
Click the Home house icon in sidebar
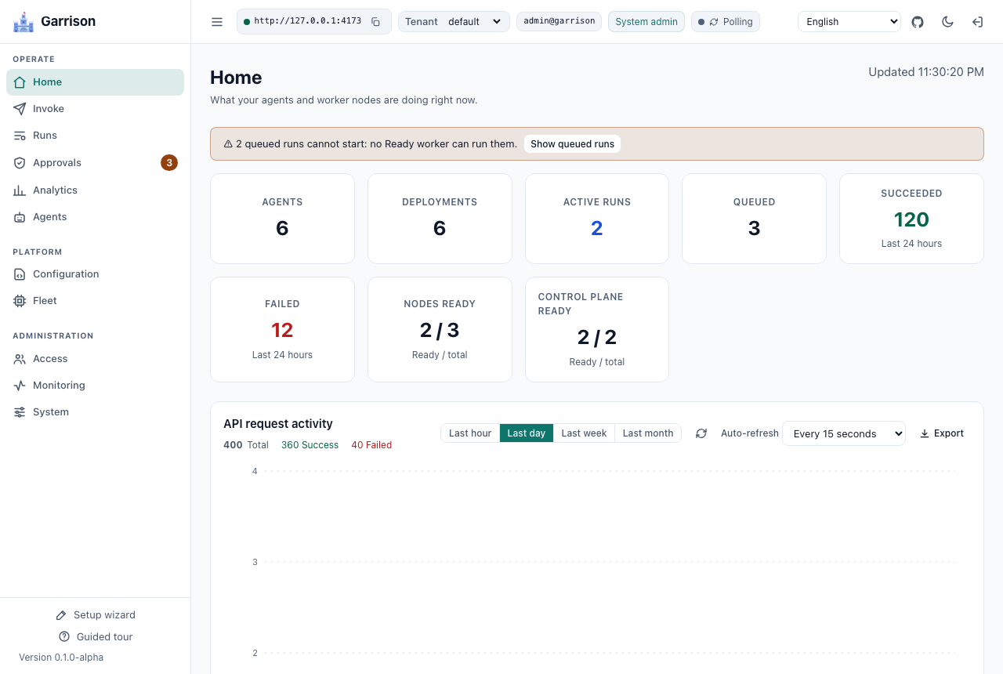coord(20,82)
